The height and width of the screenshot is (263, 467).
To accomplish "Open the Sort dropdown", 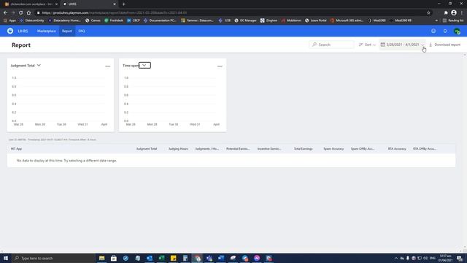I will pos(367,45).
